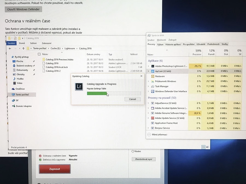Select the Vlastní radio button
Image resolution: width=246 pixels, height=184 pixels.
[x=133, y=151]
